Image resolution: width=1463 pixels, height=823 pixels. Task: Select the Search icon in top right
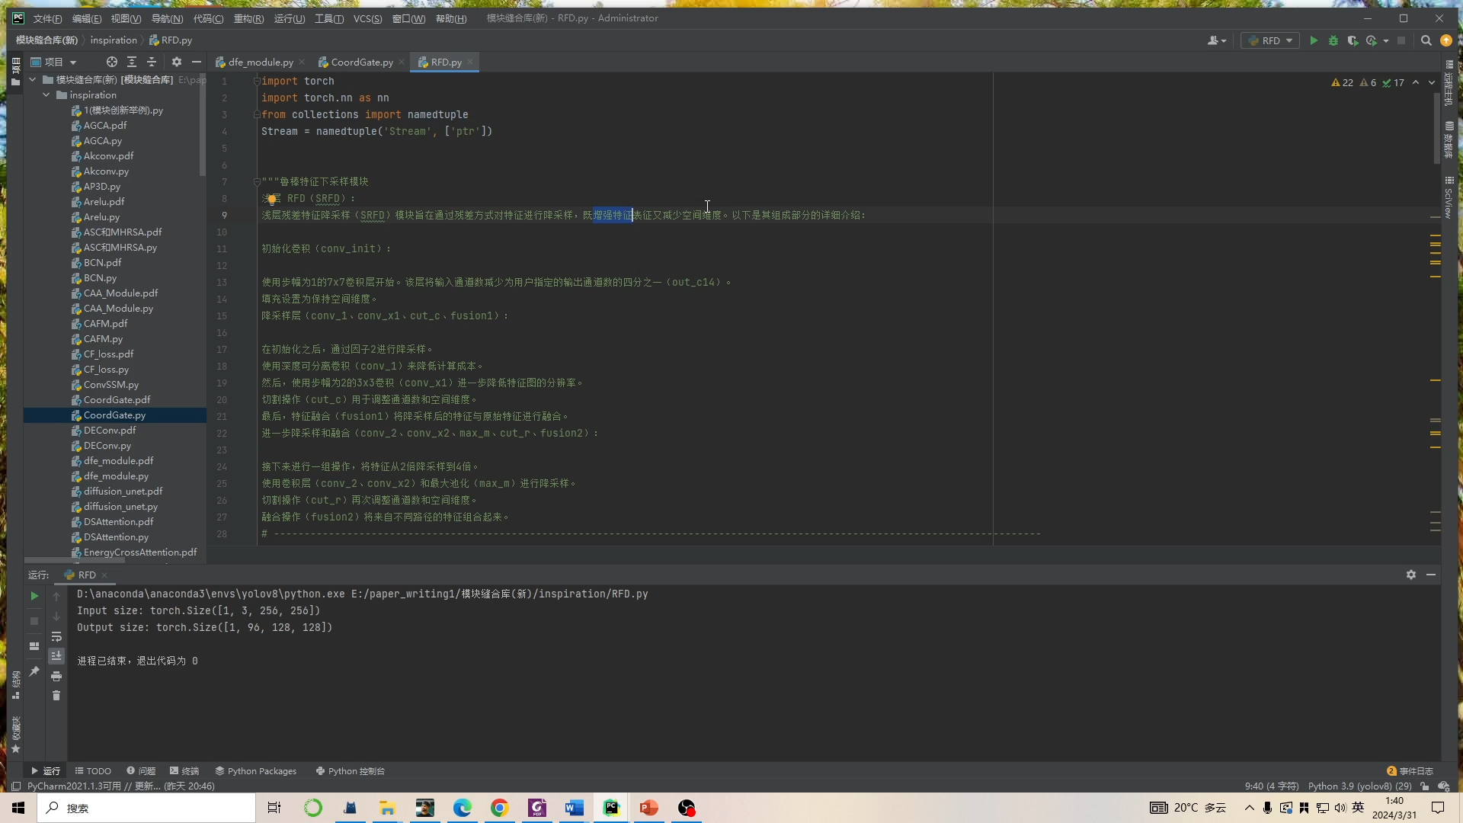point(1426,40)
